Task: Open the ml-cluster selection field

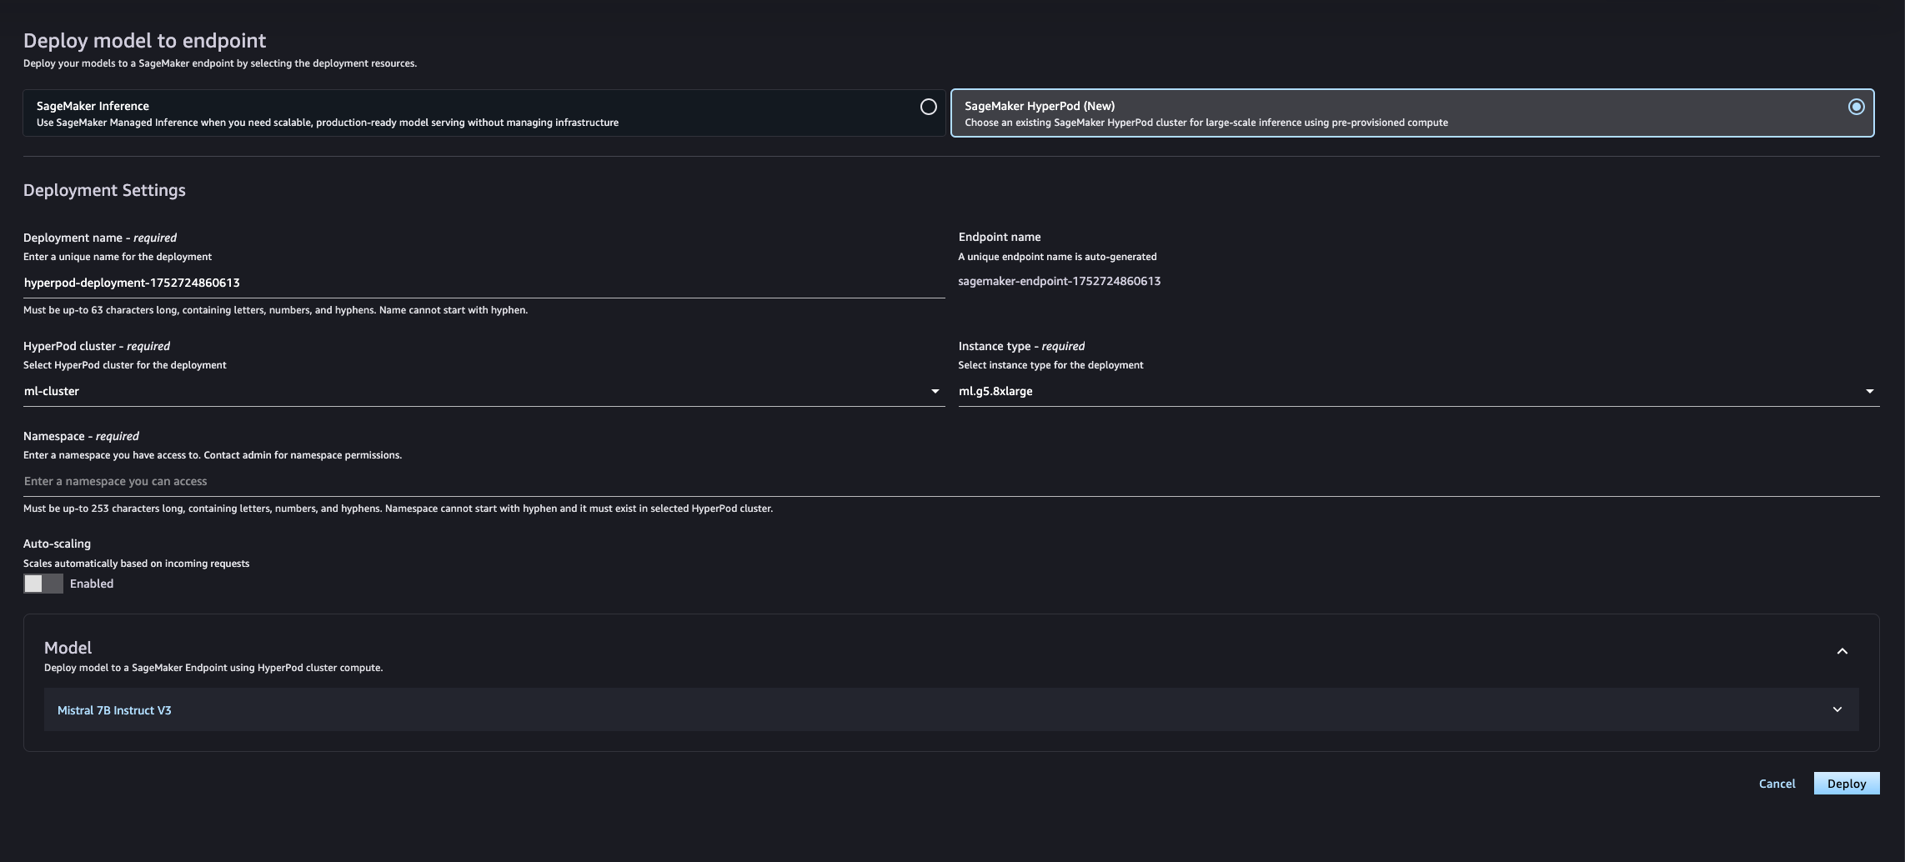Action: point(475,391)
